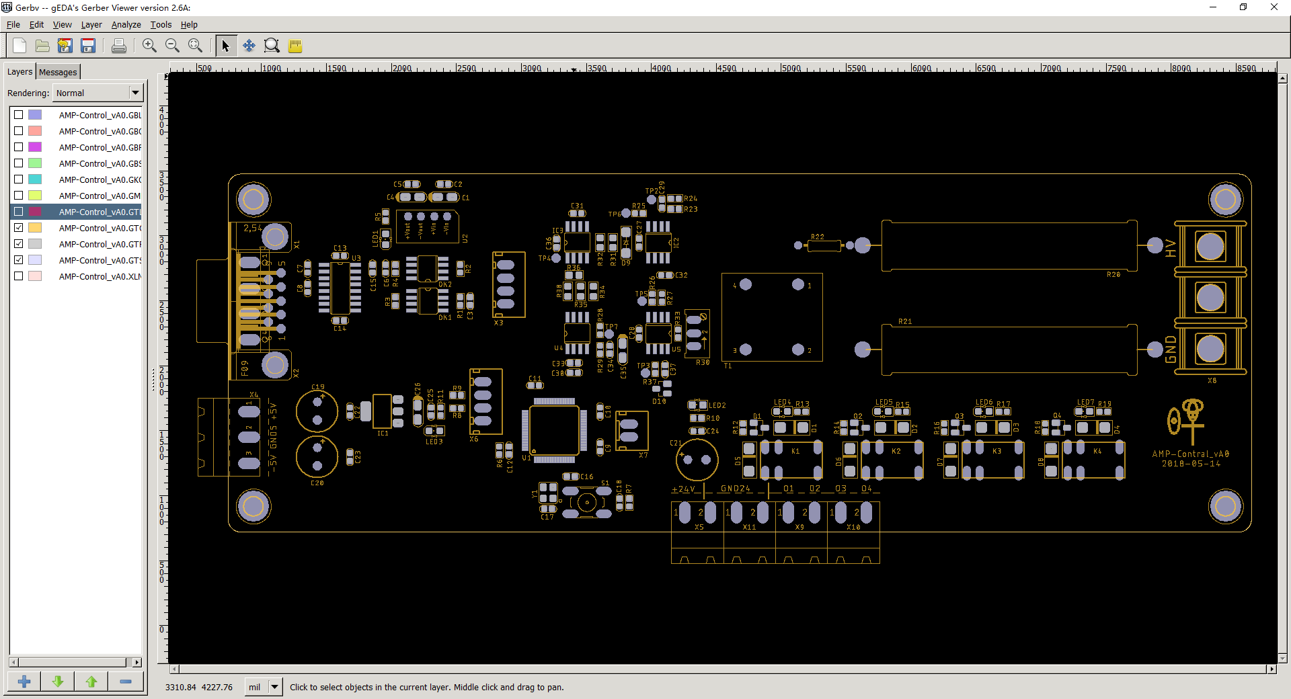Open the Rendering mode dropdown

coord(97,93)
